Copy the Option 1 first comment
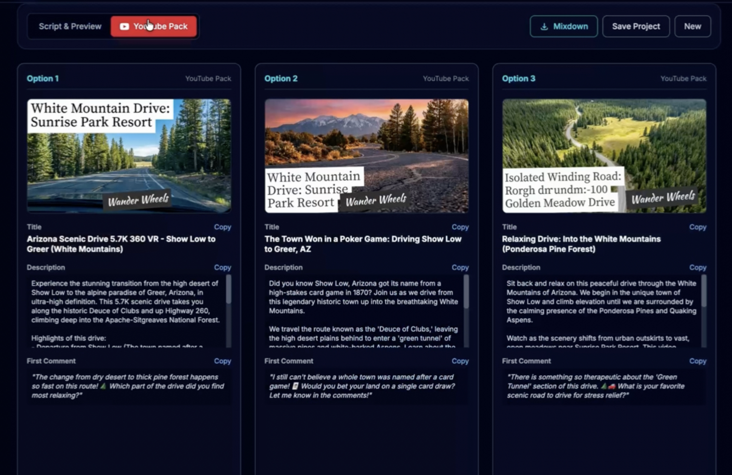This screenshot has height=475, width=732. (x=222, y=361)
